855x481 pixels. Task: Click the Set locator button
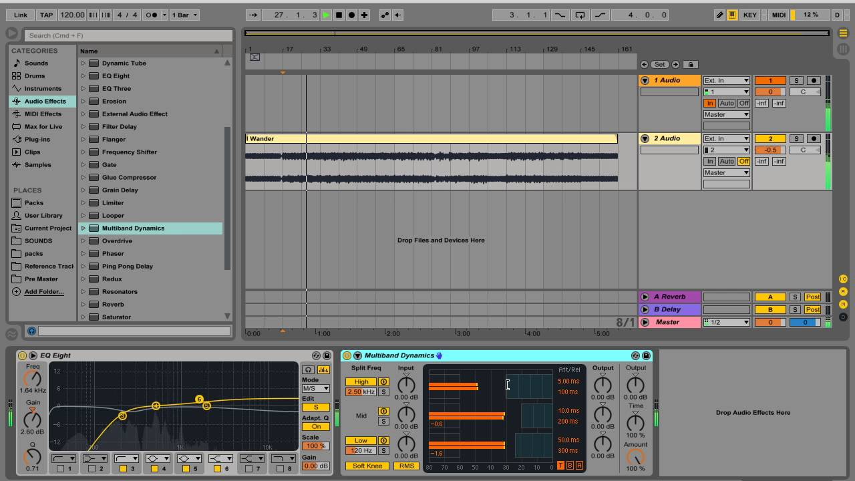click(659, 64)
